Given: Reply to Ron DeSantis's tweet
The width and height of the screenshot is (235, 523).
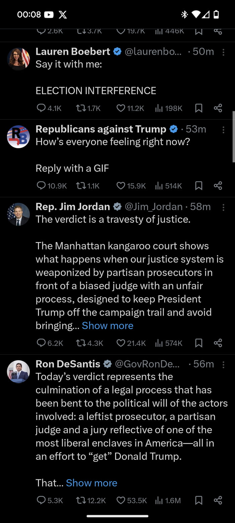Looking at the screenshot, I should pyautogui.click(x=41, y=500).
